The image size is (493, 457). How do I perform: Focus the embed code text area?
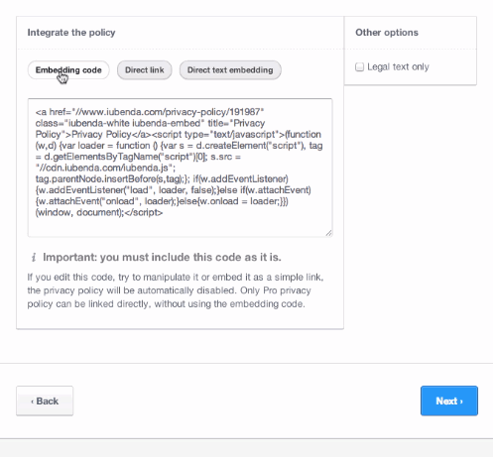click(x=181, y=168)
